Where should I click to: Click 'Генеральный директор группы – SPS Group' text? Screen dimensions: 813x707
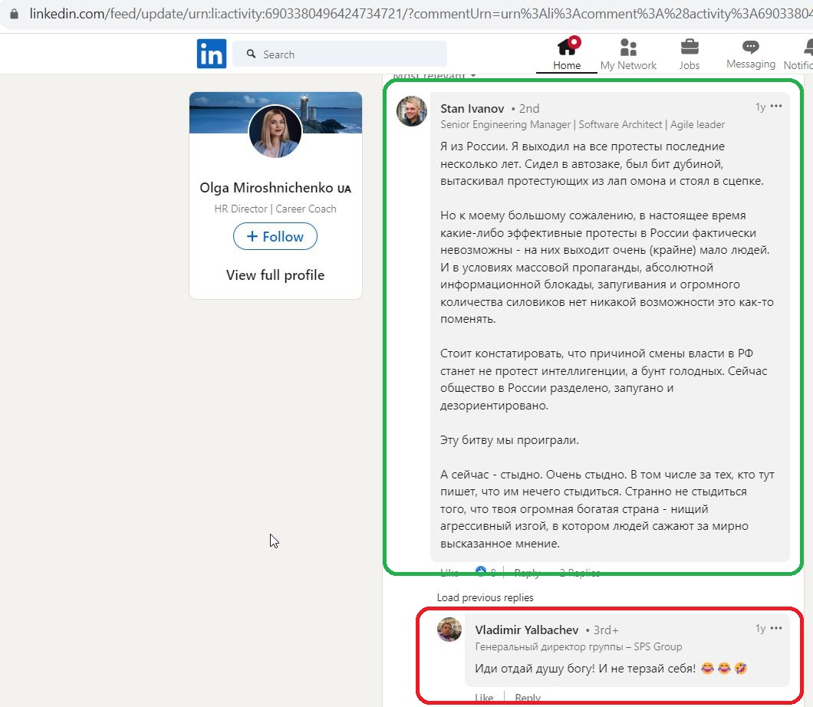pos(578,647)
